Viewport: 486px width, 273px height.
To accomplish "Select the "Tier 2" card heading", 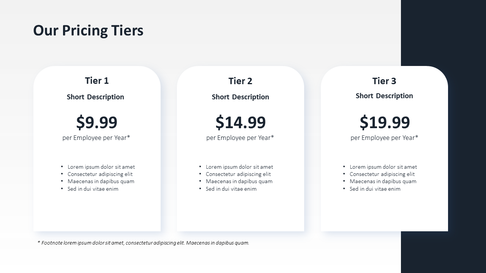I will point(240,81).
